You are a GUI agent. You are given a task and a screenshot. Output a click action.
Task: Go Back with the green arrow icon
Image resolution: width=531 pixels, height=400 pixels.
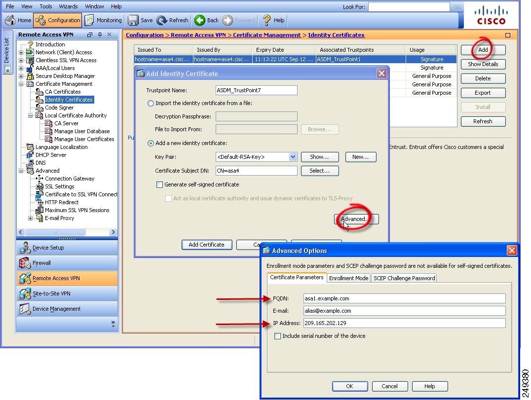[x=199, y=20]
